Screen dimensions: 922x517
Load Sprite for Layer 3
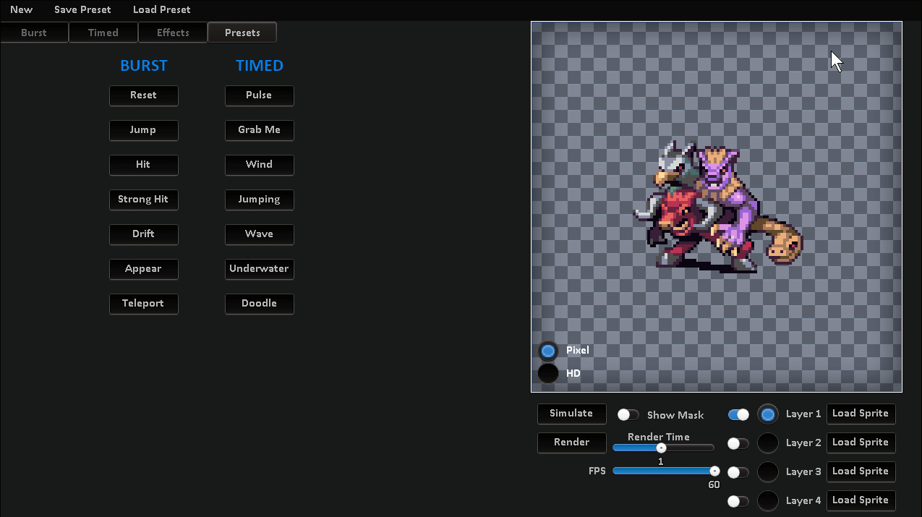coord(861,471)
